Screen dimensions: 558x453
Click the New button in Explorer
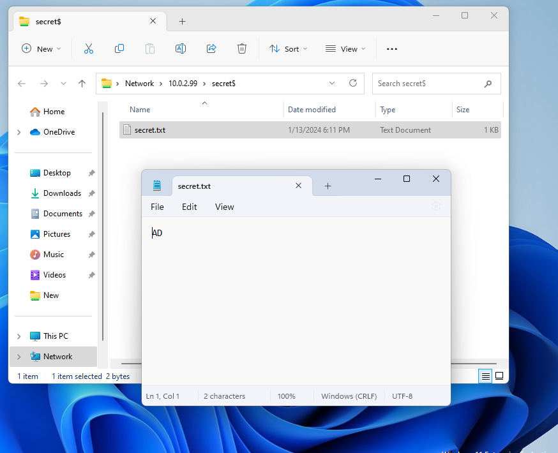[x=41, y=49]
